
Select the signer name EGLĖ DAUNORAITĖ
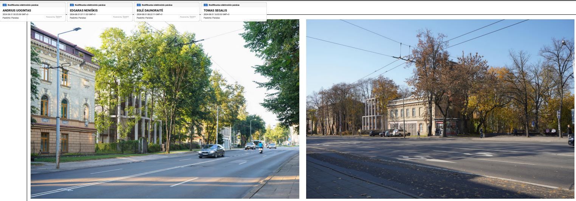(x=150, y=11)
